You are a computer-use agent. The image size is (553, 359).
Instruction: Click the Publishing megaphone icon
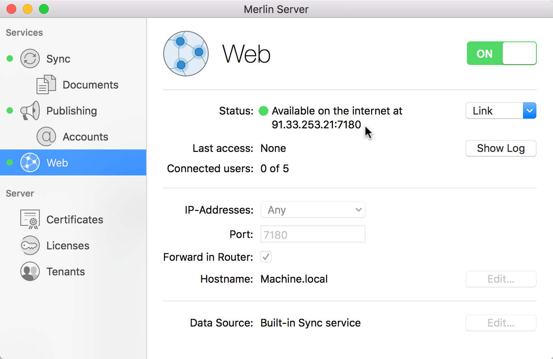(x=30, y=110)
